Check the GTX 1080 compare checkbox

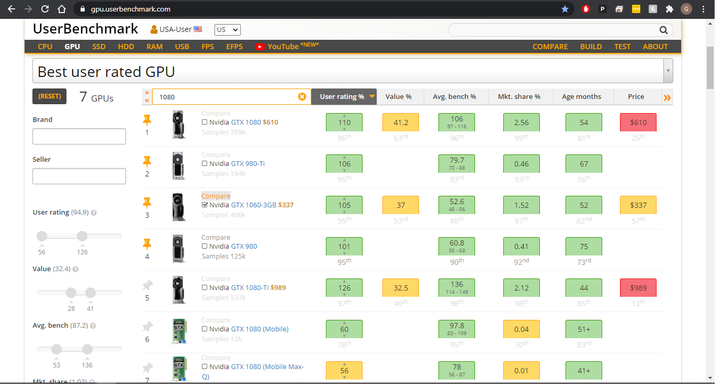tap(205, 122)
